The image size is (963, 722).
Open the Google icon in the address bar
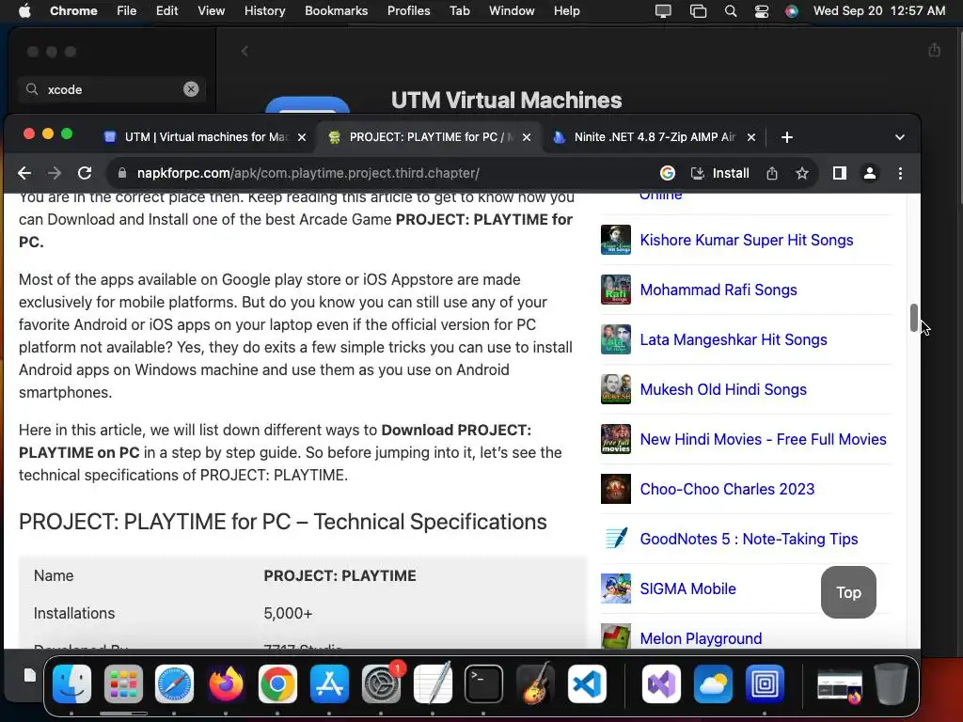click(x=668, y=173)
